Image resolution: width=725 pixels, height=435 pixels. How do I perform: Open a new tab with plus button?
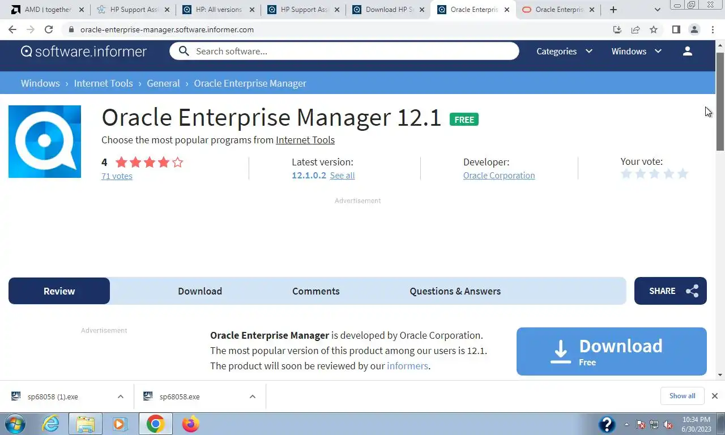tap(613, 10)
